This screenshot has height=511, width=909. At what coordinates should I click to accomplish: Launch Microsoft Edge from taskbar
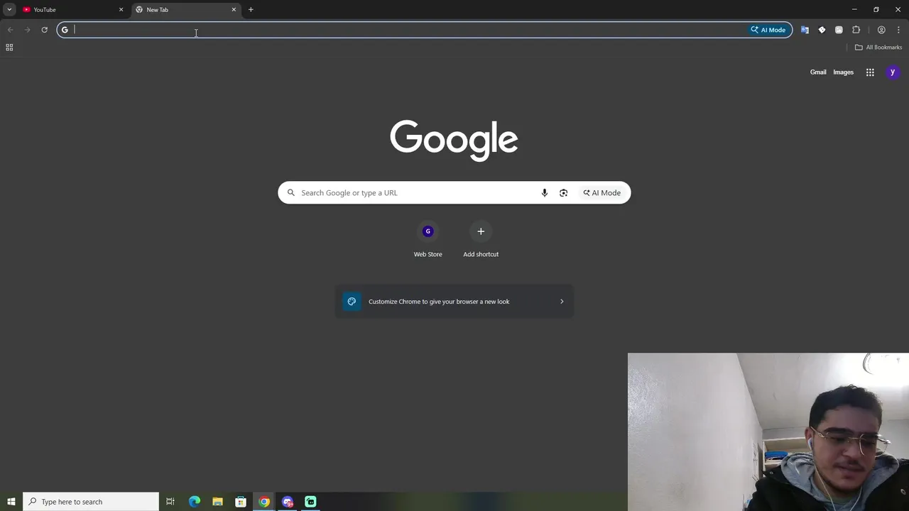coord(195,502)
